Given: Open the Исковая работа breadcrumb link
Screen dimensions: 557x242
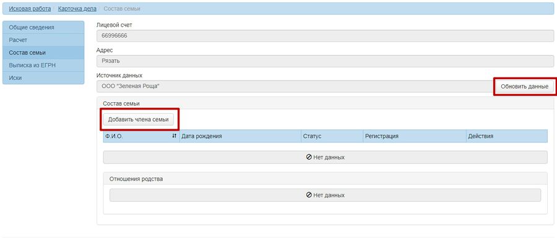Looking at the screenshot, I should (x=30, y=9).
